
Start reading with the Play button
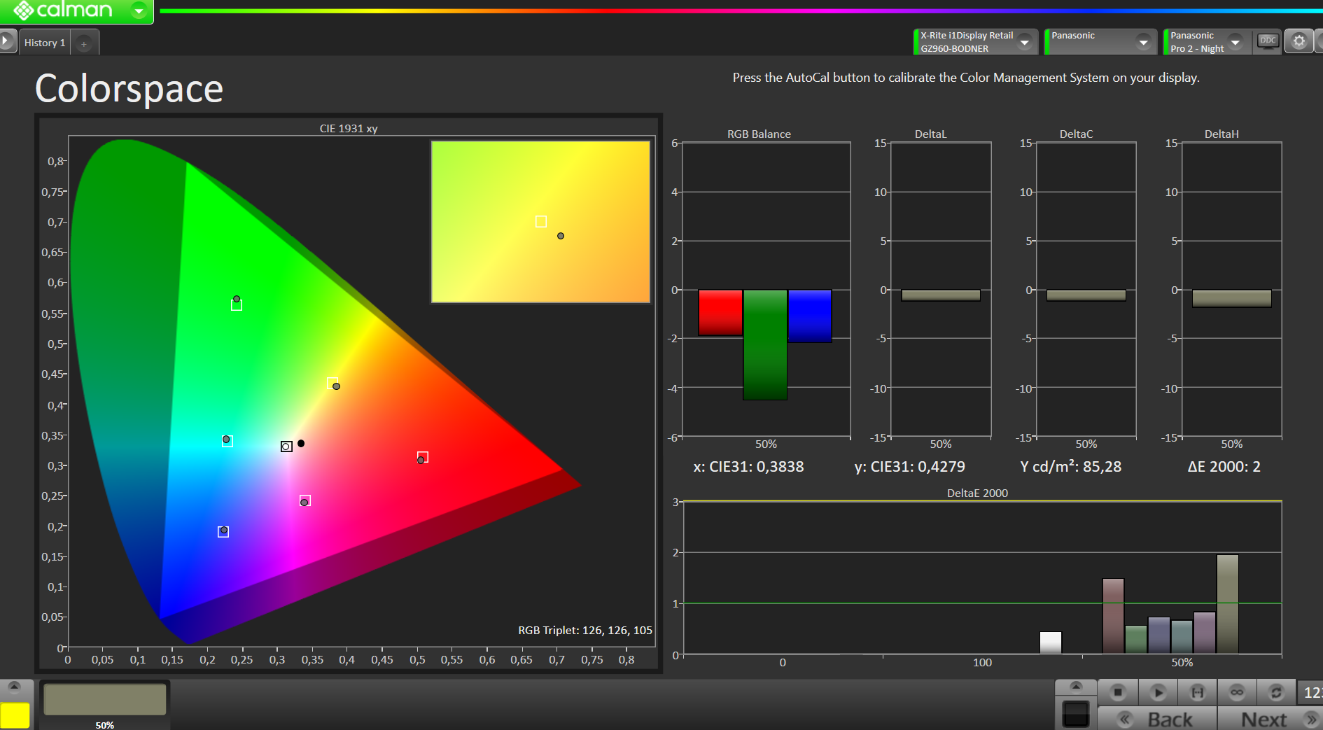[1158, 692]
